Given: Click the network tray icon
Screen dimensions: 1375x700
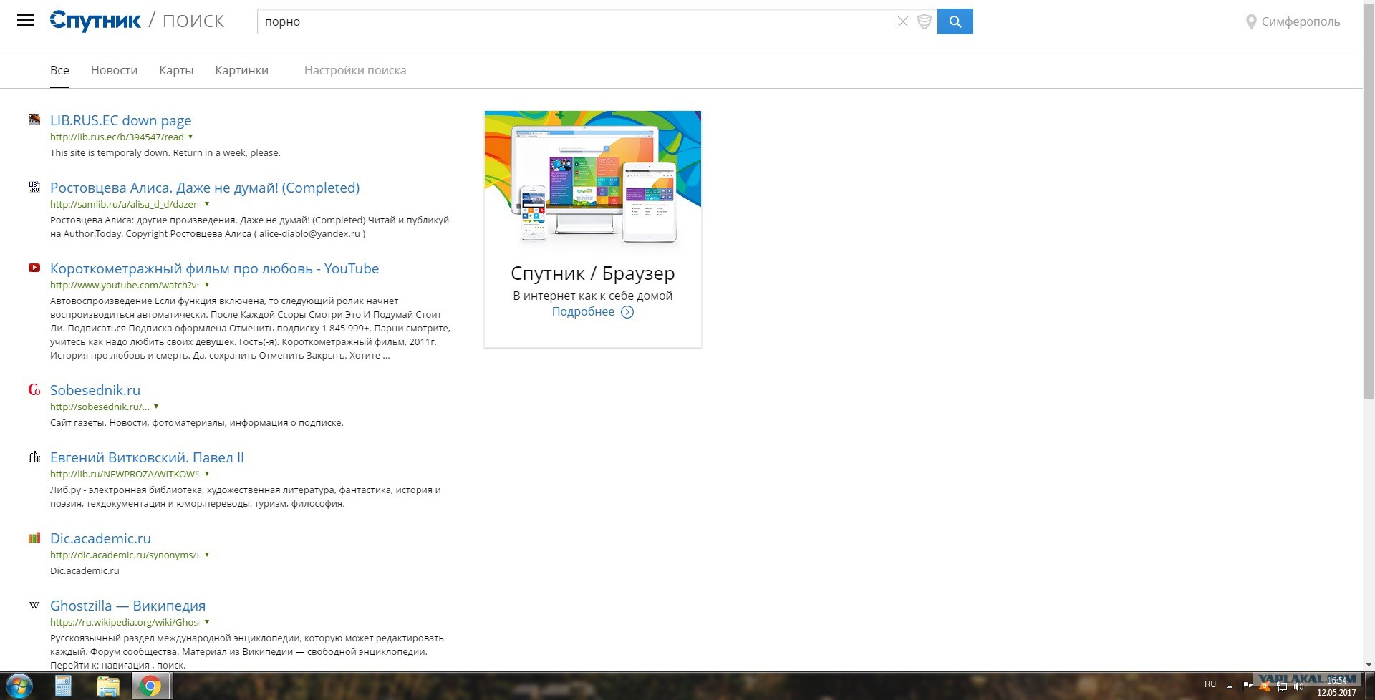Looking at the screenshot, I should pyautogui.click(x=1282, y=686).
